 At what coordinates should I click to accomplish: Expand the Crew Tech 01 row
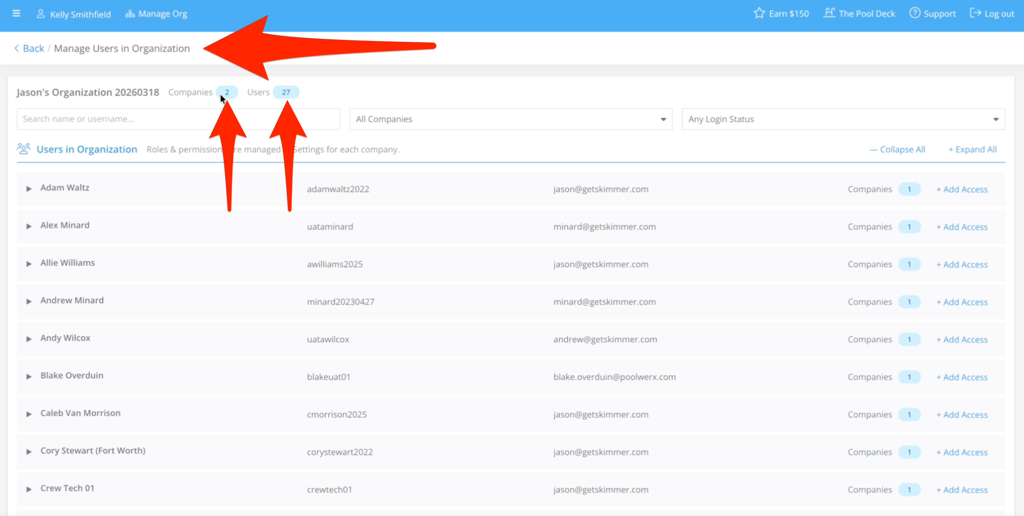coord(29,489)
